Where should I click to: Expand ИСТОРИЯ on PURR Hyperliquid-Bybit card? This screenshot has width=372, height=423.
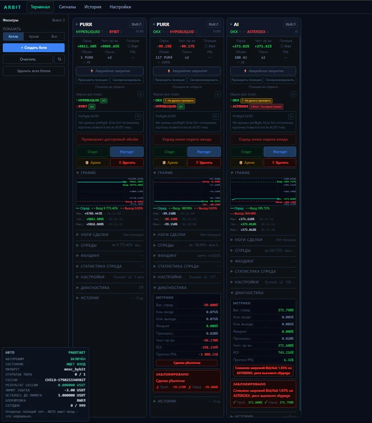[x=110, y=298]
